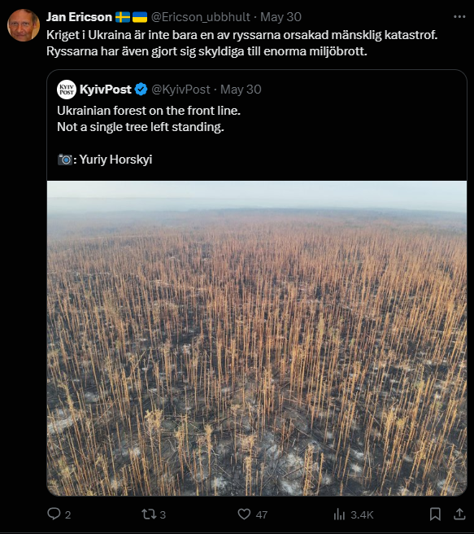Open KyivPost account name link
The height and width of the screenshot is (534, 474).
[106, 90]
